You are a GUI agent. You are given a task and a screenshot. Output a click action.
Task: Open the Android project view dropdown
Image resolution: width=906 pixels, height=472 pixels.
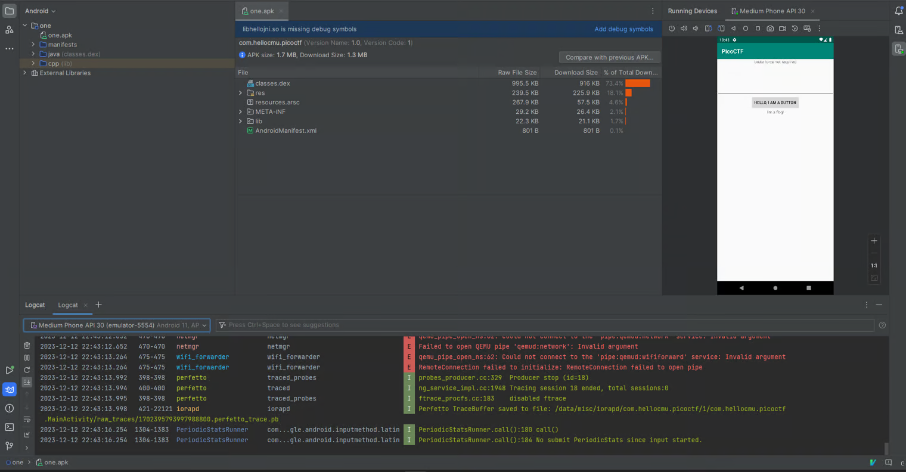tap(40, 11)
